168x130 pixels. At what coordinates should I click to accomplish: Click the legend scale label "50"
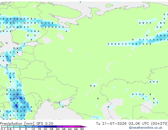82,129
